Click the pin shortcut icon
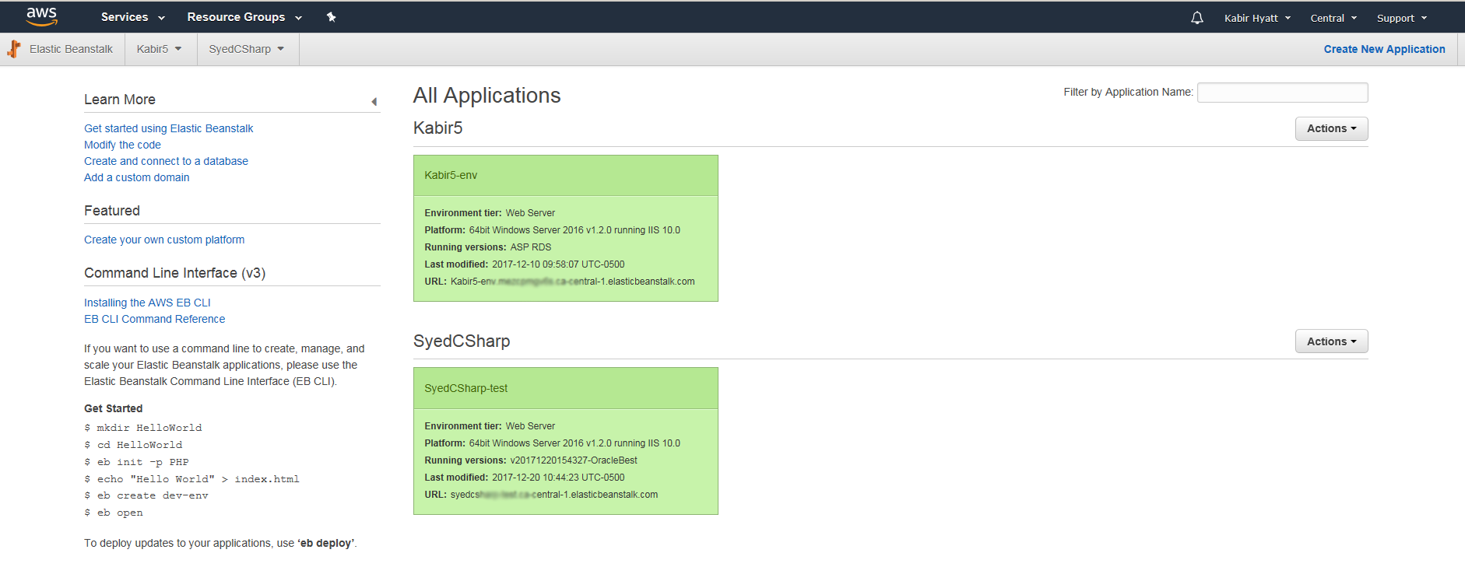 coord(332,17)
